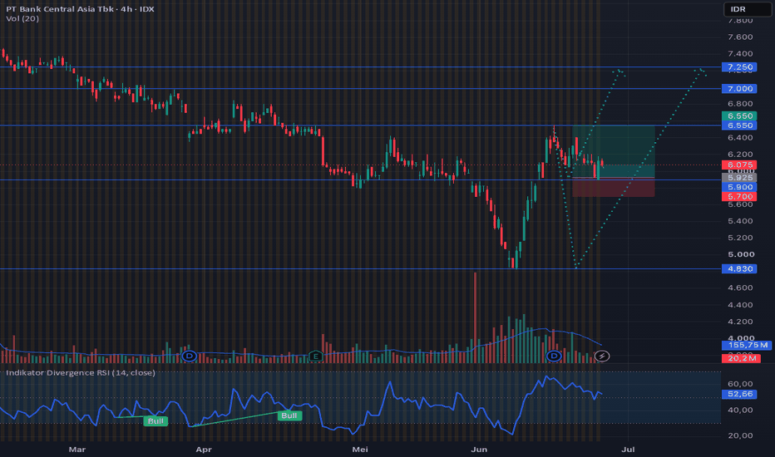Select the 4.830 support line price label
This screenshot has height=457, width=775.
(739, 268)
